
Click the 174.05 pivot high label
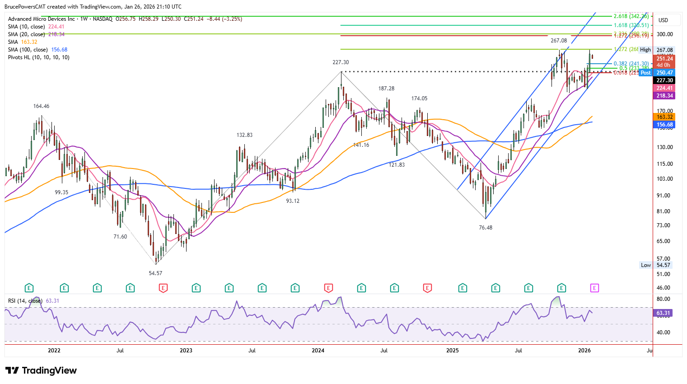(419, 98)
